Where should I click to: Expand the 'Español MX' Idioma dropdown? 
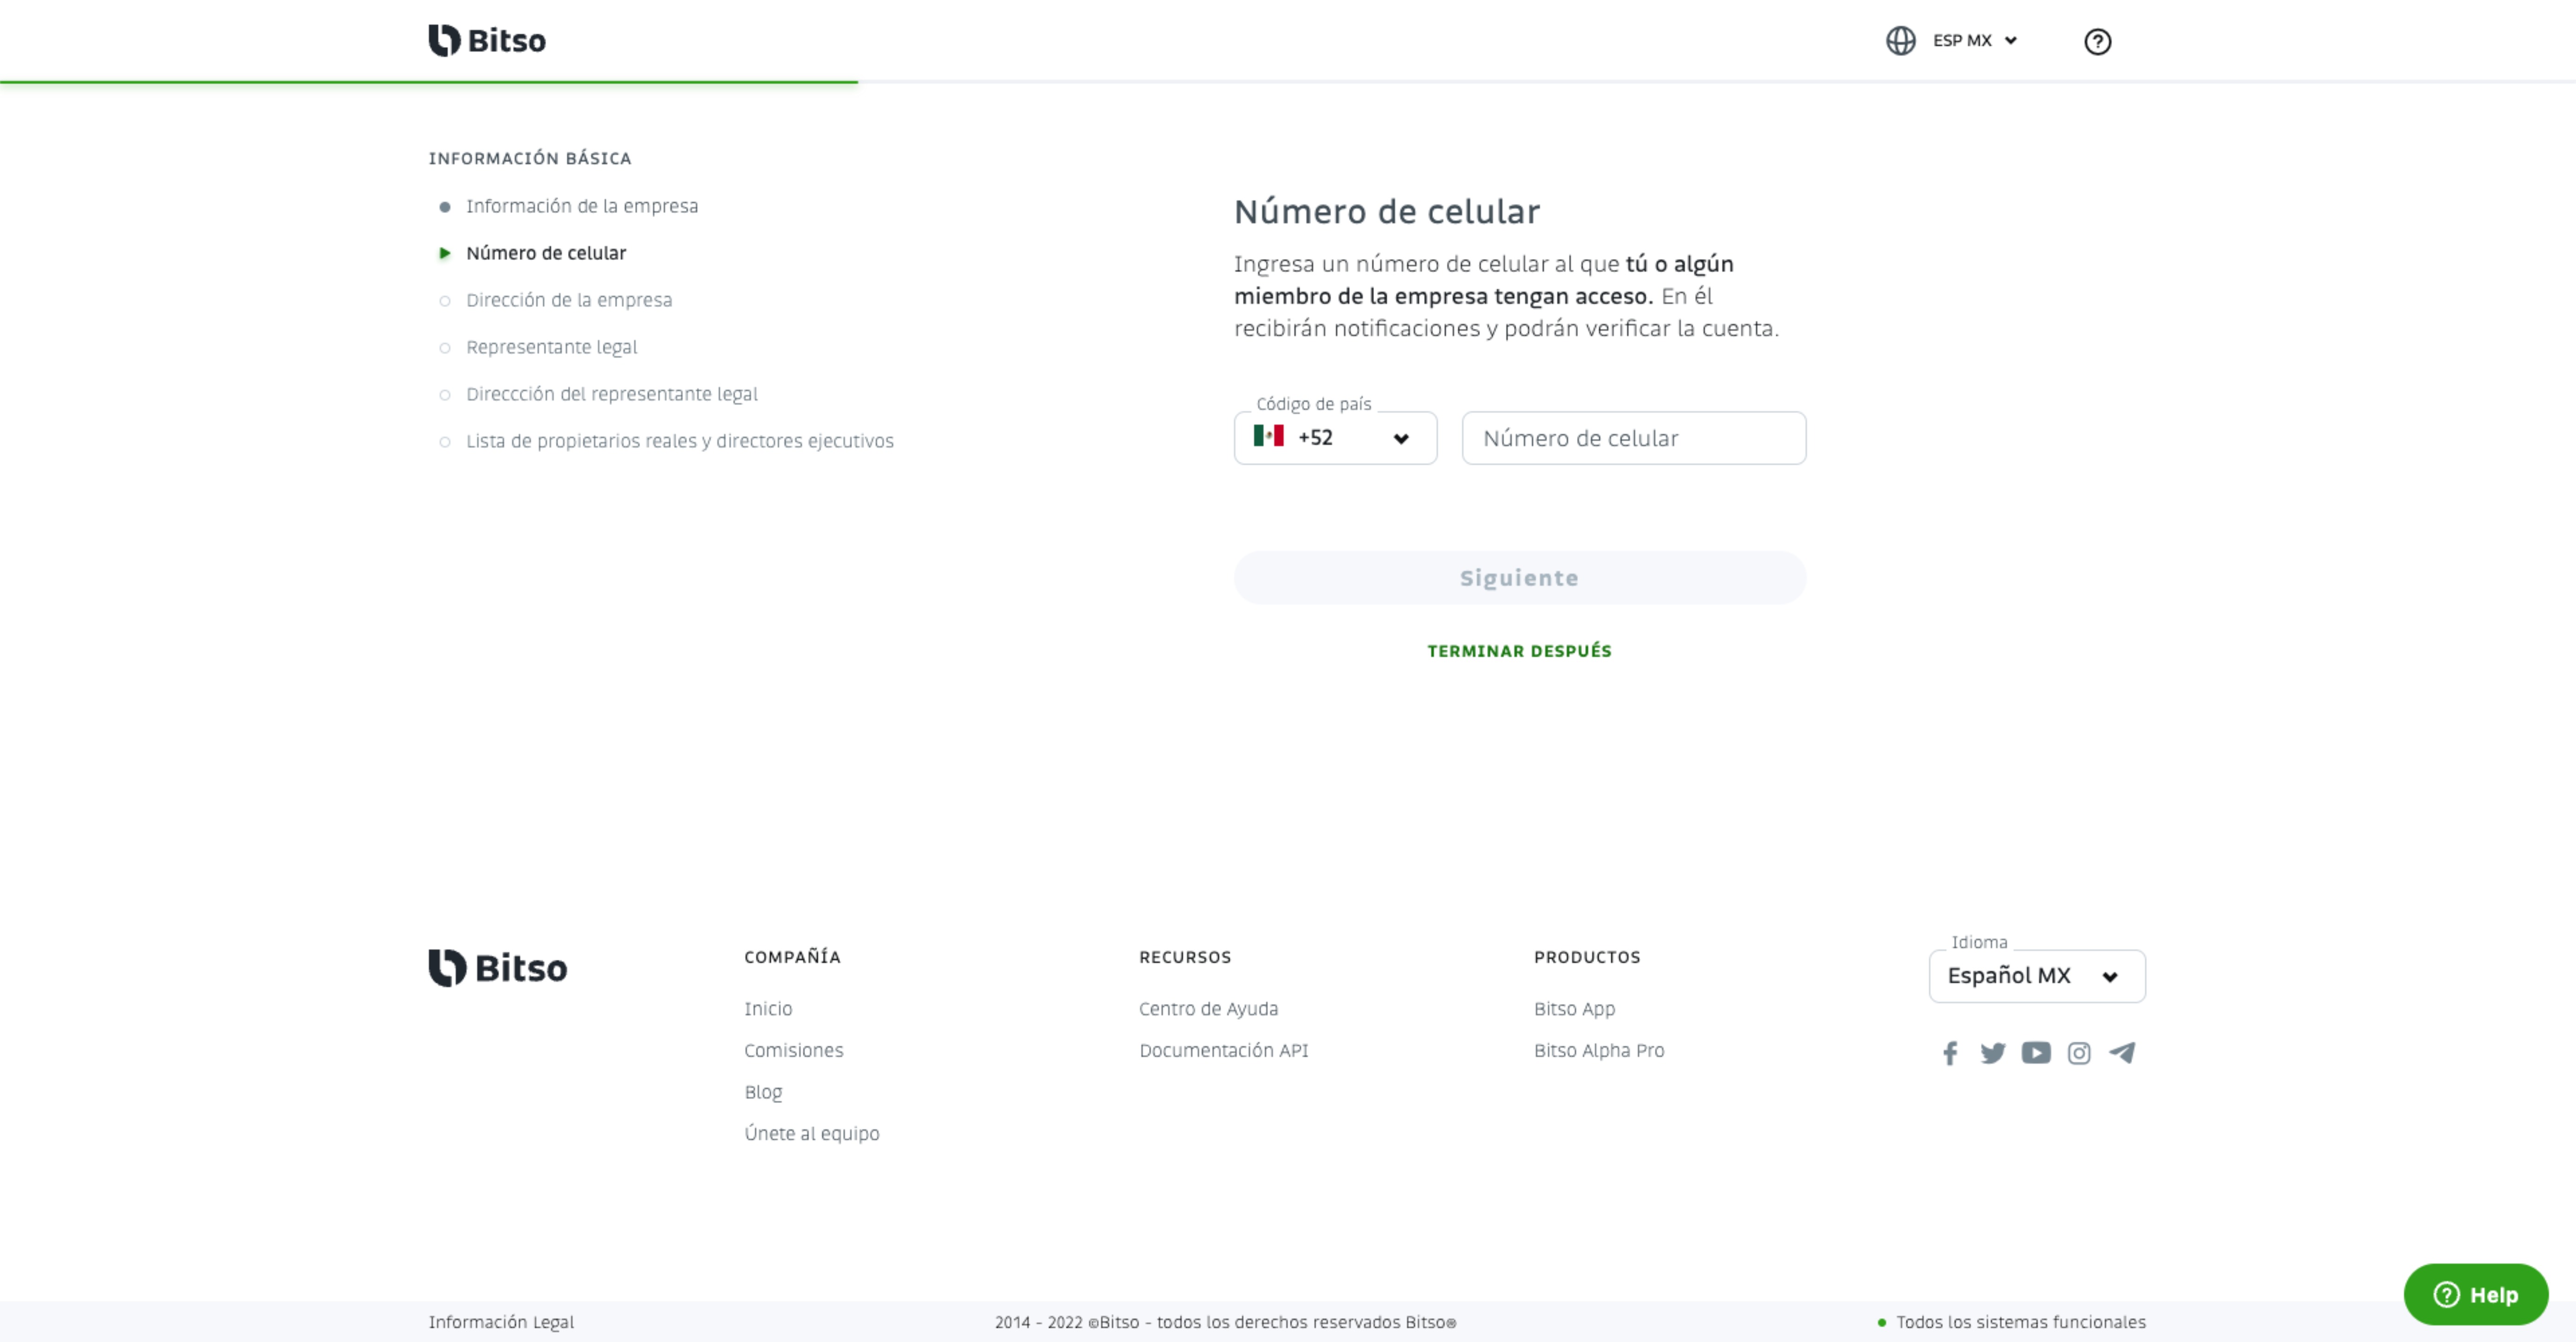click(2036, 976)
